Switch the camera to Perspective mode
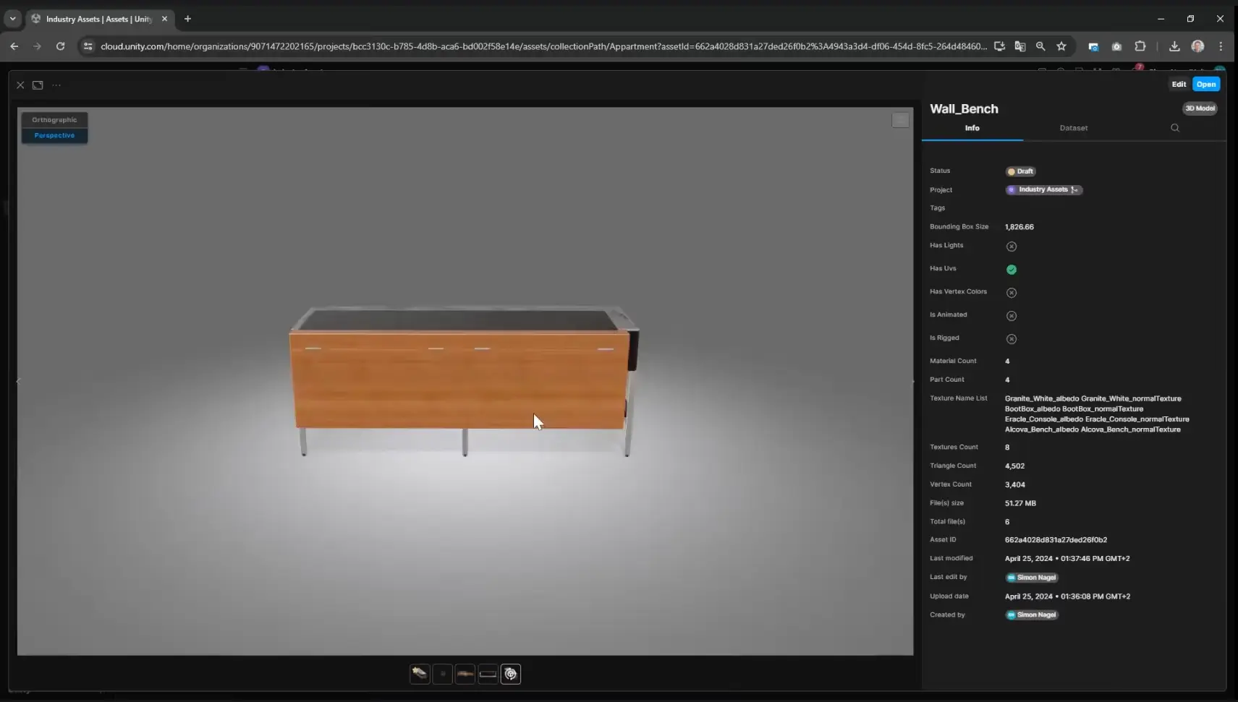This screenshot has width=1238, height=702. [x=54, y=135]
